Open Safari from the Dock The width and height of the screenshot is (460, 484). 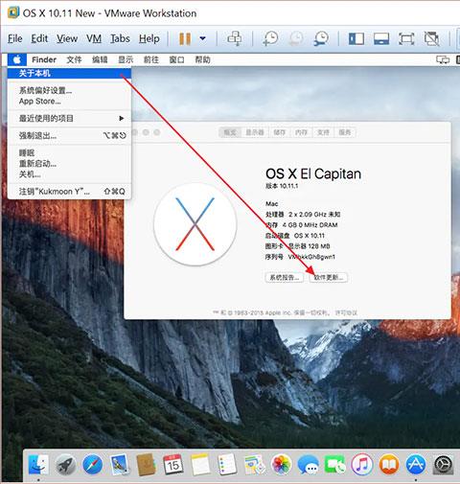[92, 465]
